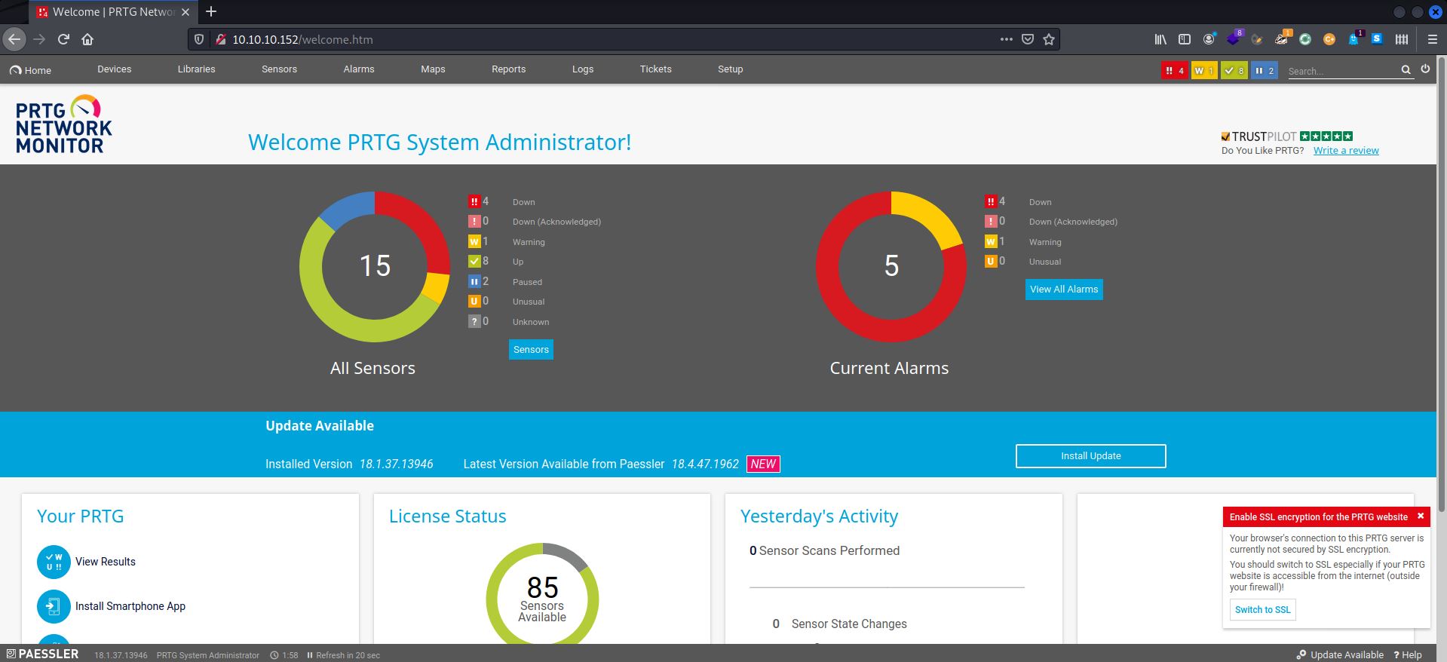
Task: Bookmark this page with star icon
Action: coord(1048,39)
